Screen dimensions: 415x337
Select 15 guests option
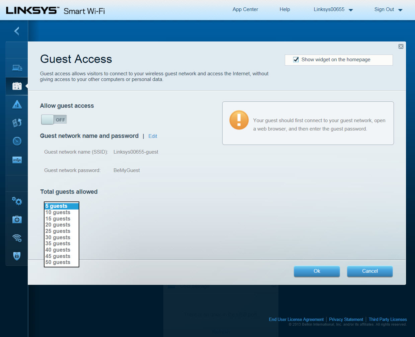point(62,219)
